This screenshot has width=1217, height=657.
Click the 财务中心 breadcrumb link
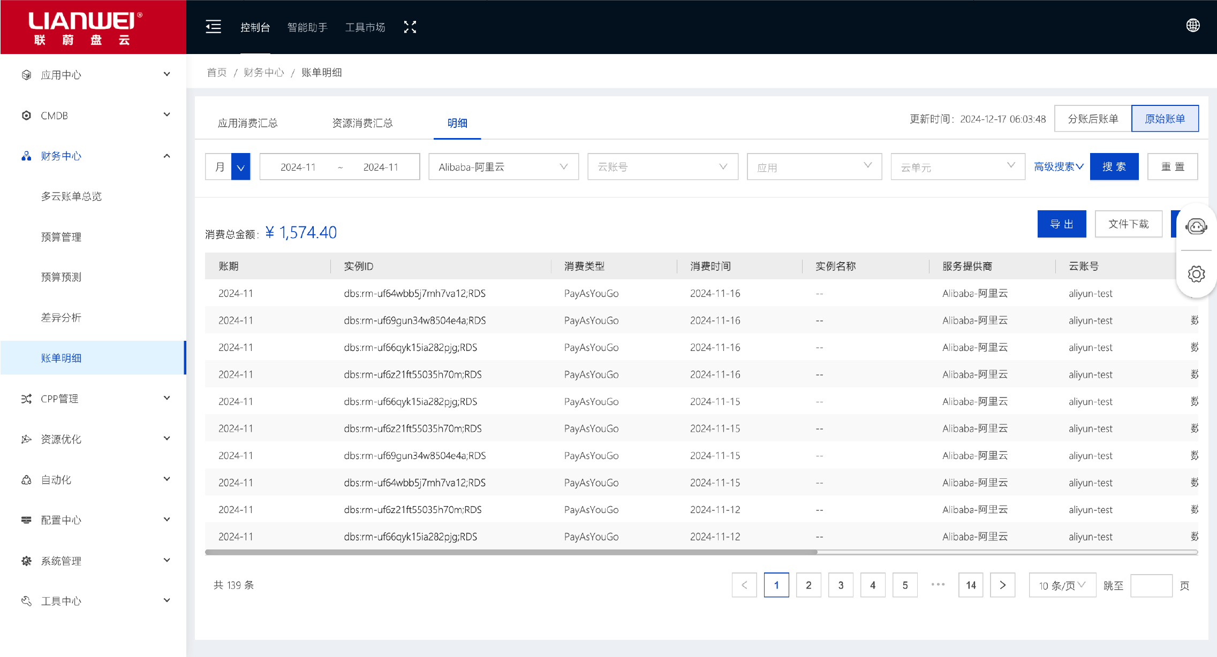pos(264,72)
